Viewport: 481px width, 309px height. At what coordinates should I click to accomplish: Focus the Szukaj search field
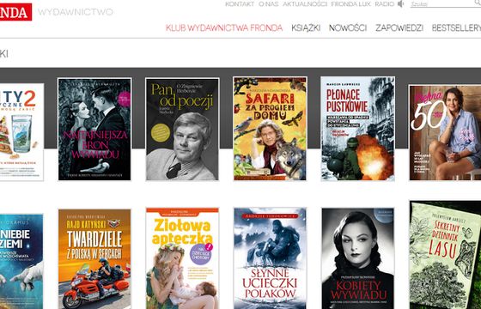441,4
